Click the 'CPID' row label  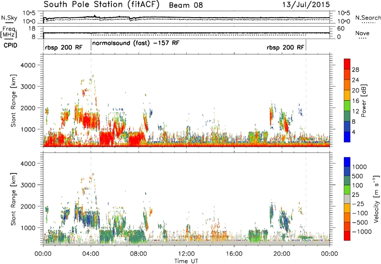[10, 45]
